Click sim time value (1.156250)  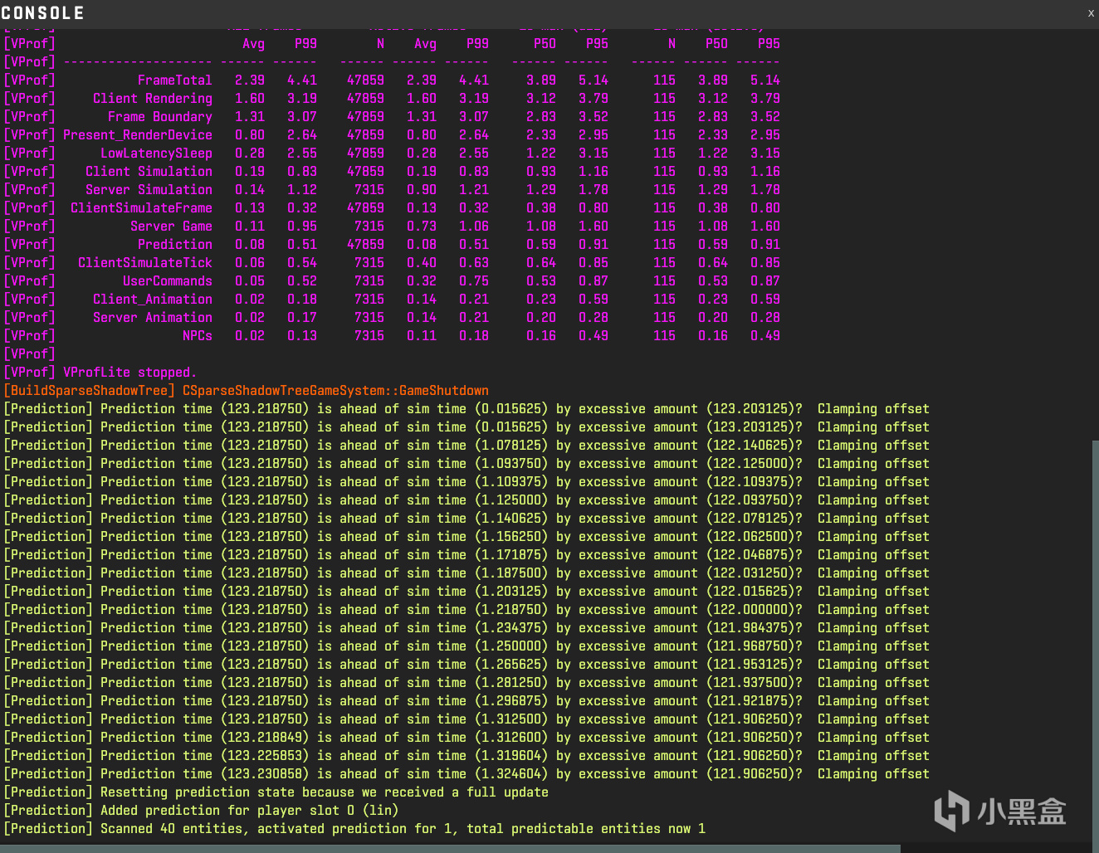click(x=511, y=537)
